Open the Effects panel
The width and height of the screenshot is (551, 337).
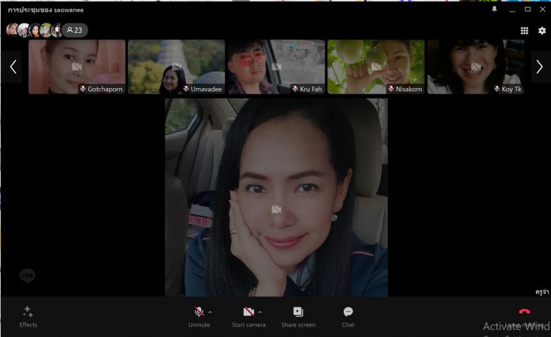(28, 316)
